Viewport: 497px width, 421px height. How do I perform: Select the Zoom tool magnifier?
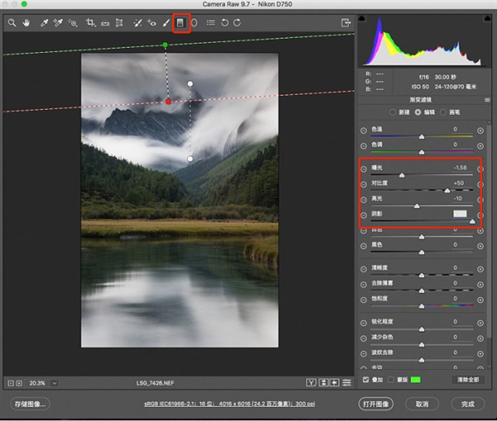(x=12, y=23)
